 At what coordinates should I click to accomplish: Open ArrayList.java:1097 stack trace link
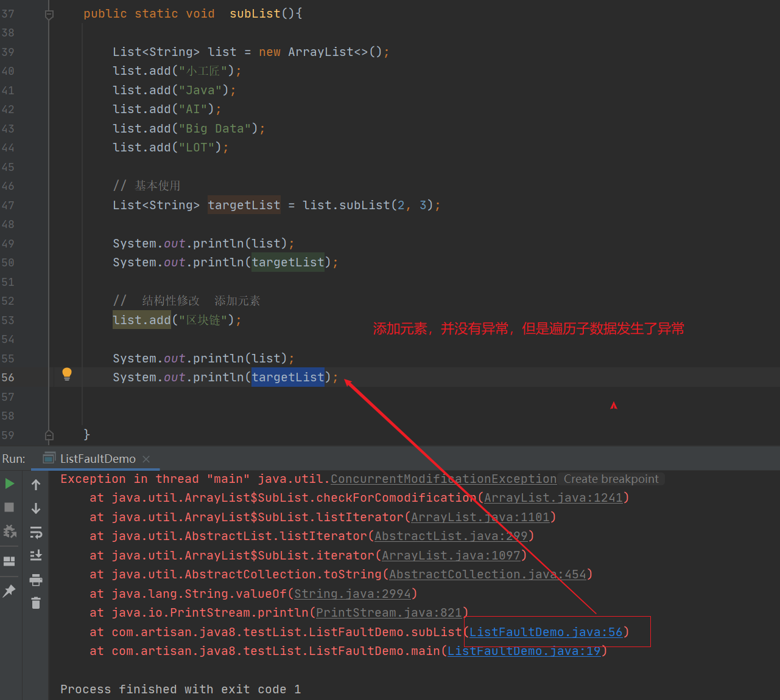coord(451,555)
